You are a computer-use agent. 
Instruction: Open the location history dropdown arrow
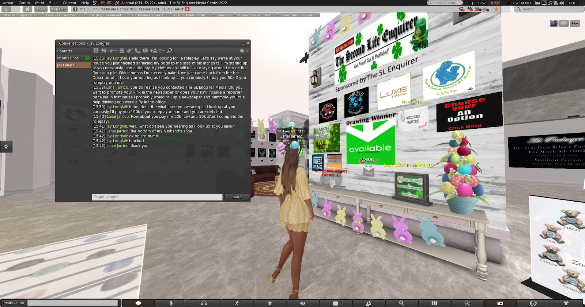coord(506,9)
